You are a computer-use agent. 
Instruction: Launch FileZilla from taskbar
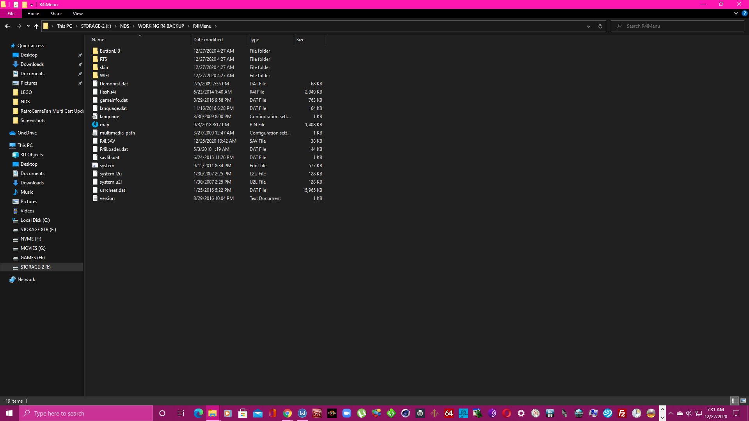point(622,413)
